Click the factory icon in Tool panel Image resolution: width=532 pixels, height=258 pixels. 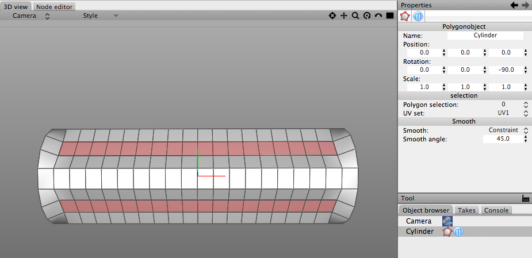[525, 198]
